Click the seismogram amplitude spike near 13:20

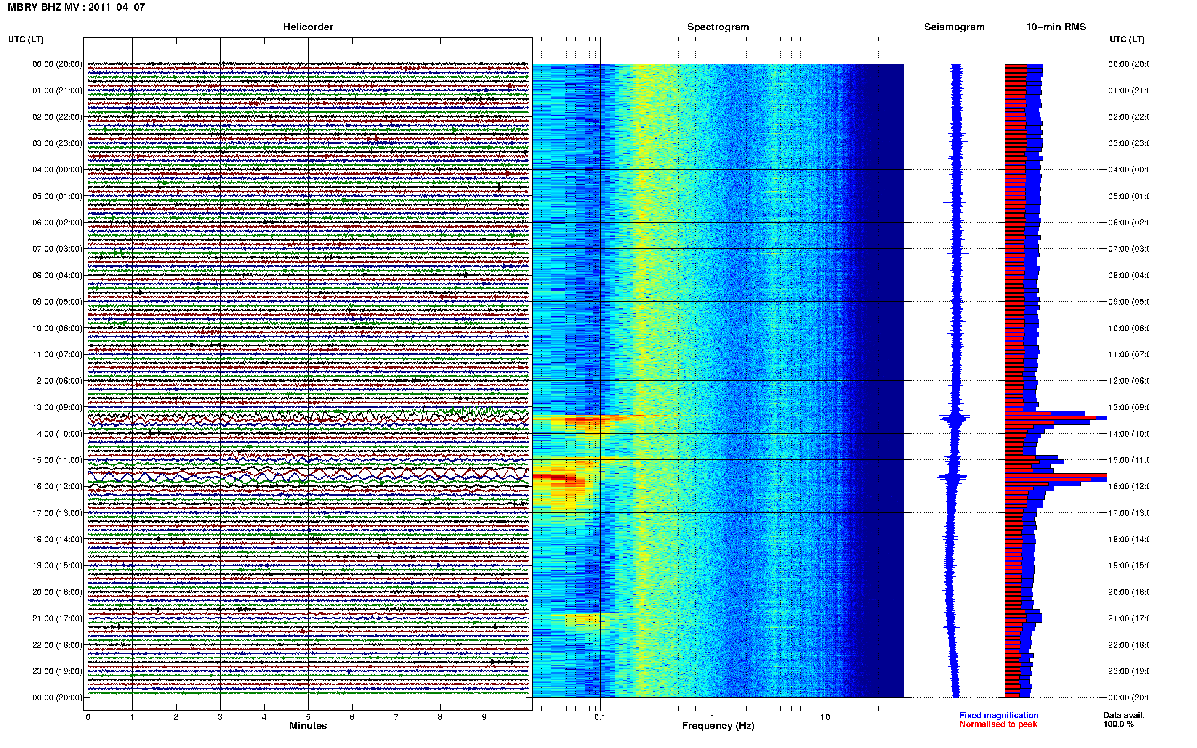click(956, 419)
